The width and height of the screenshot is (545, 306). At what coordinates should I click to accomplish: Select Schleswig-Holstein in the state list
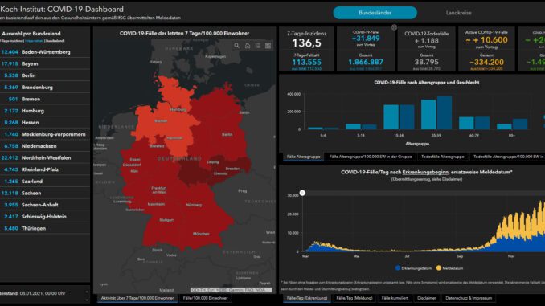coord(45,216)
